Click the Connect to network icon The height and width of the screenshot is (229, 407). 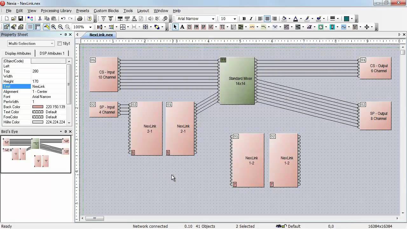point(120,19)
